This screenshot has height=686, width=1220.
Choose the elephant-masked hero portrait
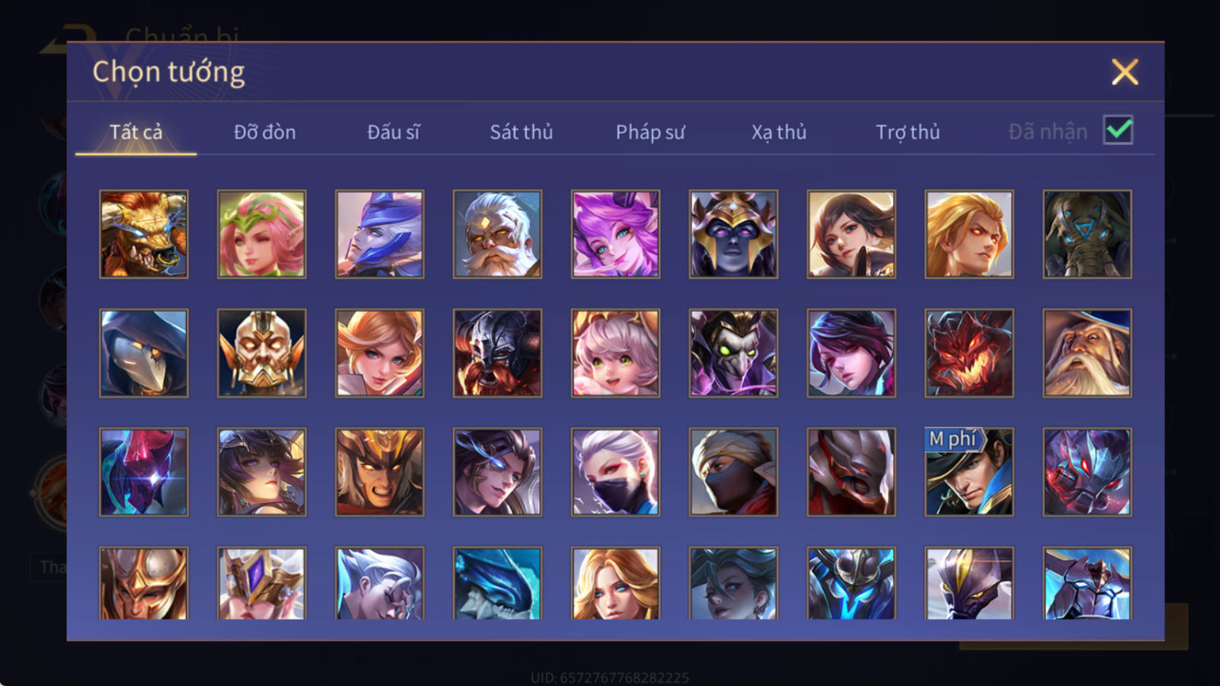(1087, 234)
